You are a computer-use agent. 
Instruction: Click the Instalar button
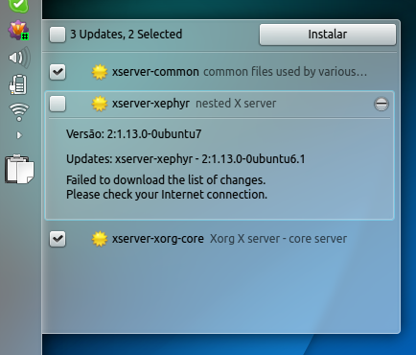[328, 35]
